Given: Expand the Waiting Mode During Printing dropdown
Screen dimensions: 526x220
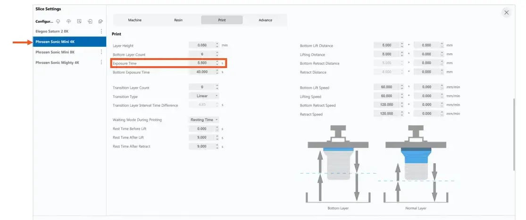Looking at the screenshot, I should 204,120.
